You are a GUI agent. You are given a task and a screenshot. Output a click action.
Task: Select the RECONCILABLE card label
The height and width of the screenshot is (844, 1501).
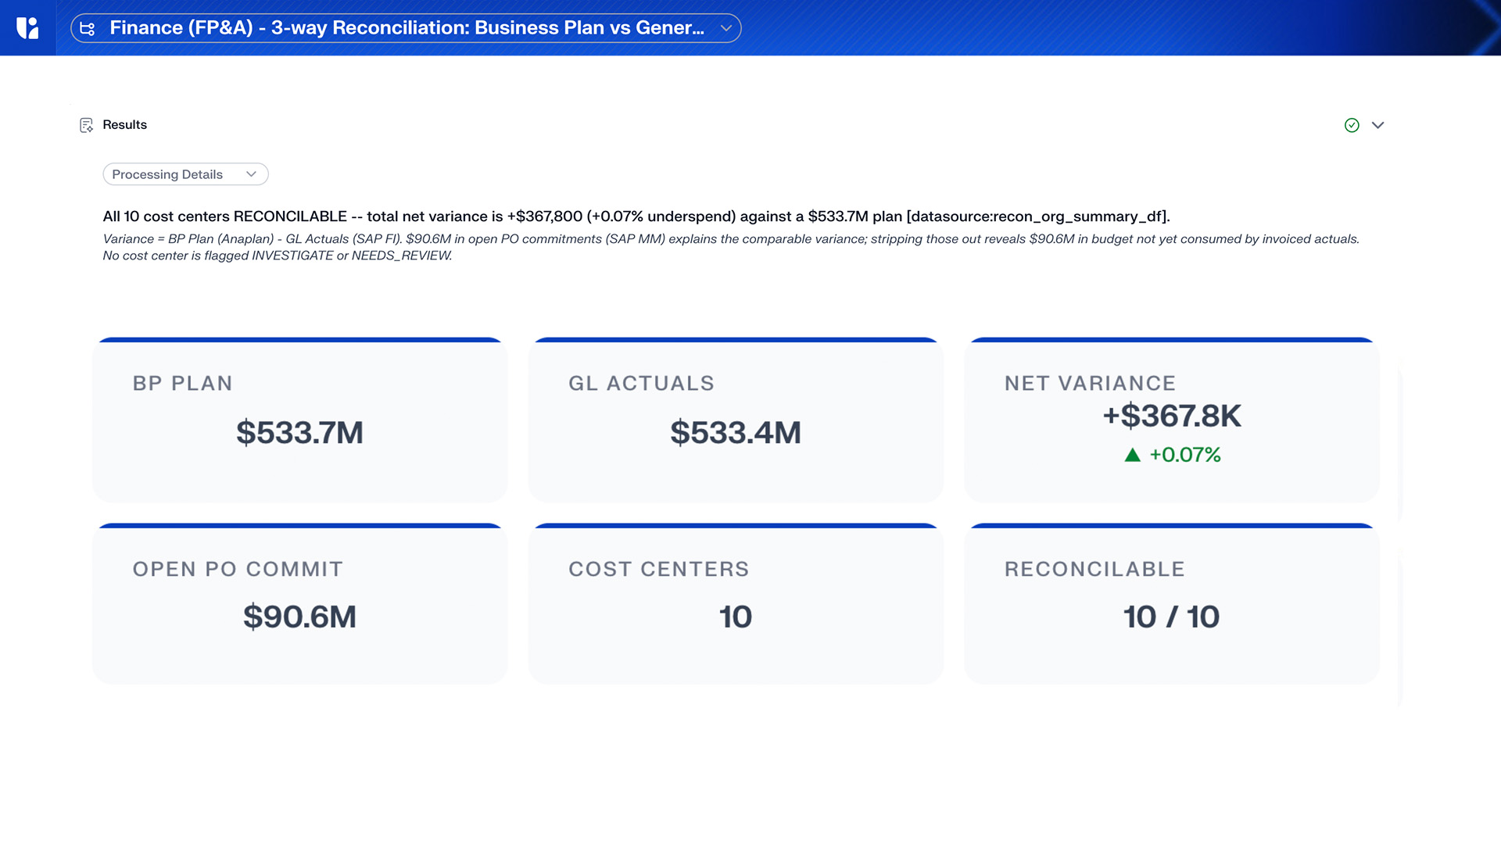click(x=1094, y=569)
